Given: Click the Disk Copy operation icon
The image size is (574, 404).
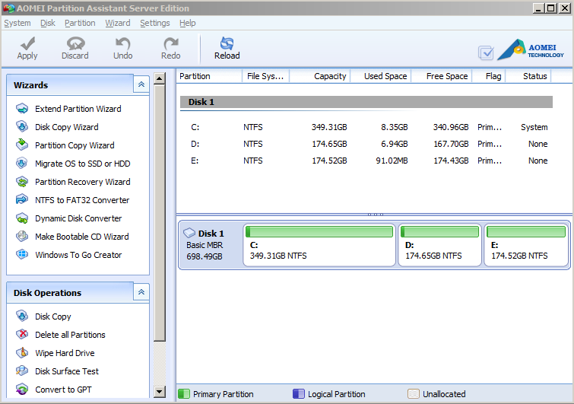Looking at the screenshot, I should point(22,316).
